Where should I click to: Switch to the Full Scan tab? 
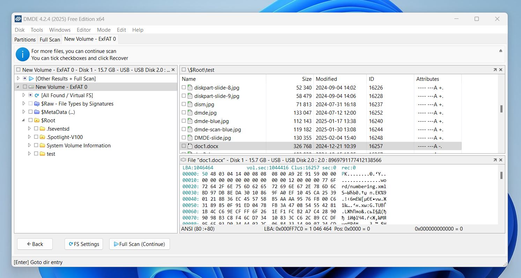click(50, 39)
